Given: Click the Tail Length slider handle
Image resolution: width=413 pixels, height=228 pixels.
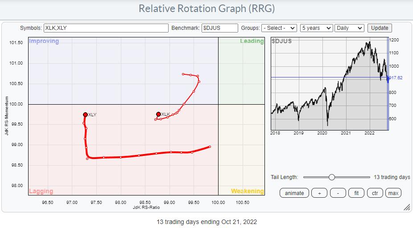Looking at the screenshot, I should (331, 177).
